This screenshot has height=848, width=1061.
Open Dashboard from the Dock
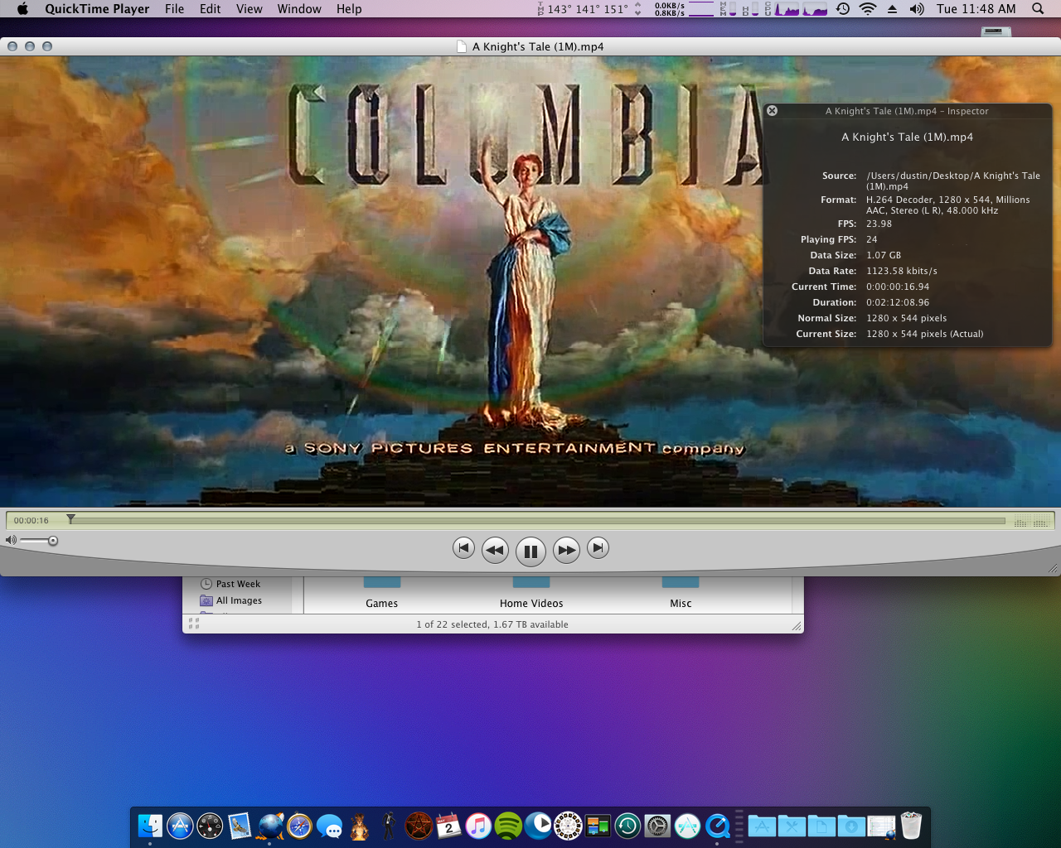[210, 826]
